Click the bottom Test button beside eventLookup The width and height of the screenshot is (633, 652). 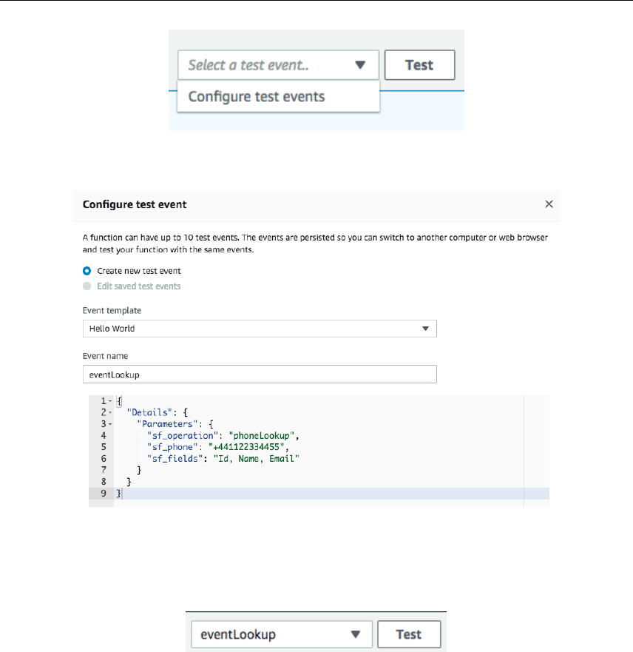tap(409, 634)
